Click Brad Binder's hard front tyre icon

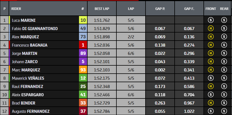click(211, 103)
